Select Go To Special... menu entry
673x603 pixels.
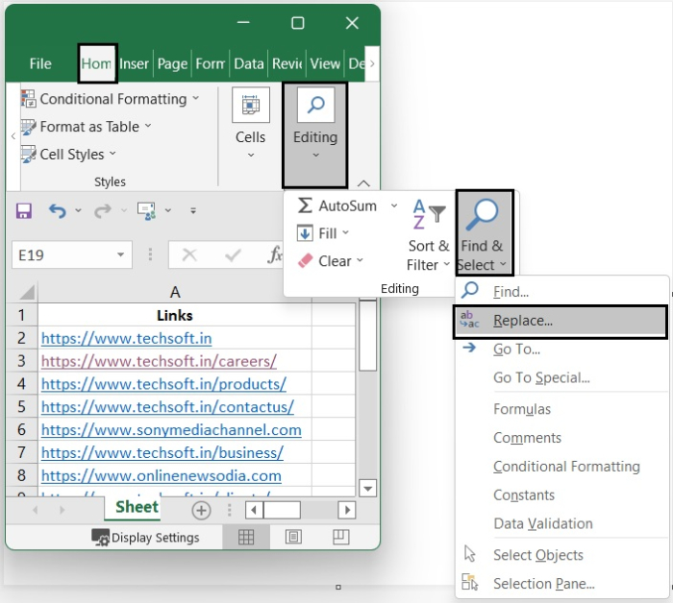pyautogui.click(x=541, y=377)
